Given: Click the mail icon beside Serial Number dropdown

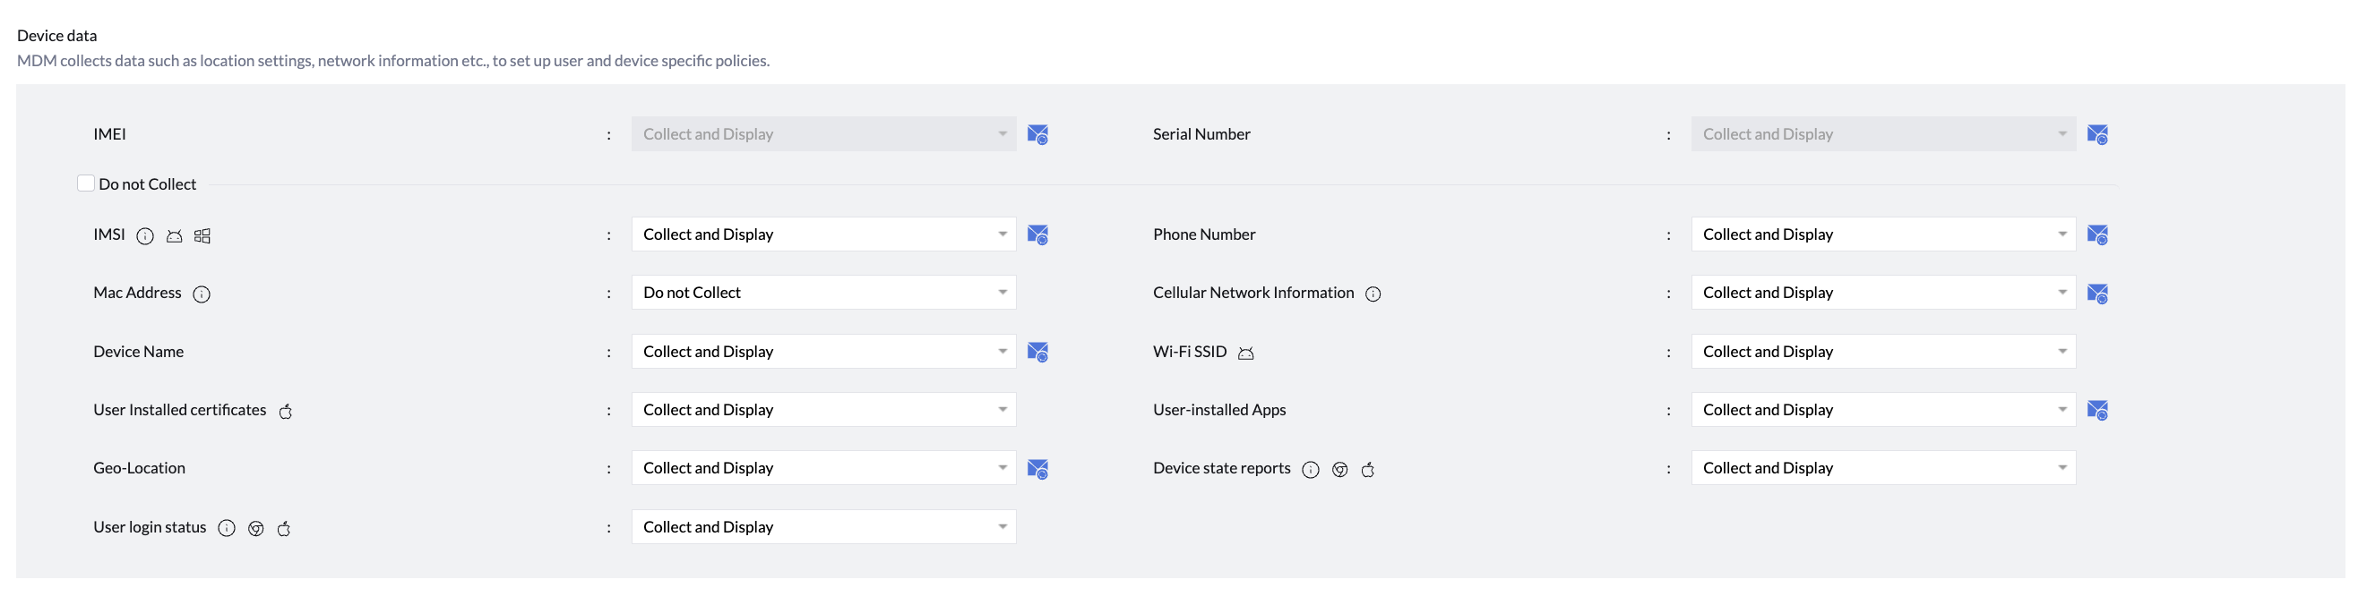Looking at the screenshot, I should (x=2096, y=134).
